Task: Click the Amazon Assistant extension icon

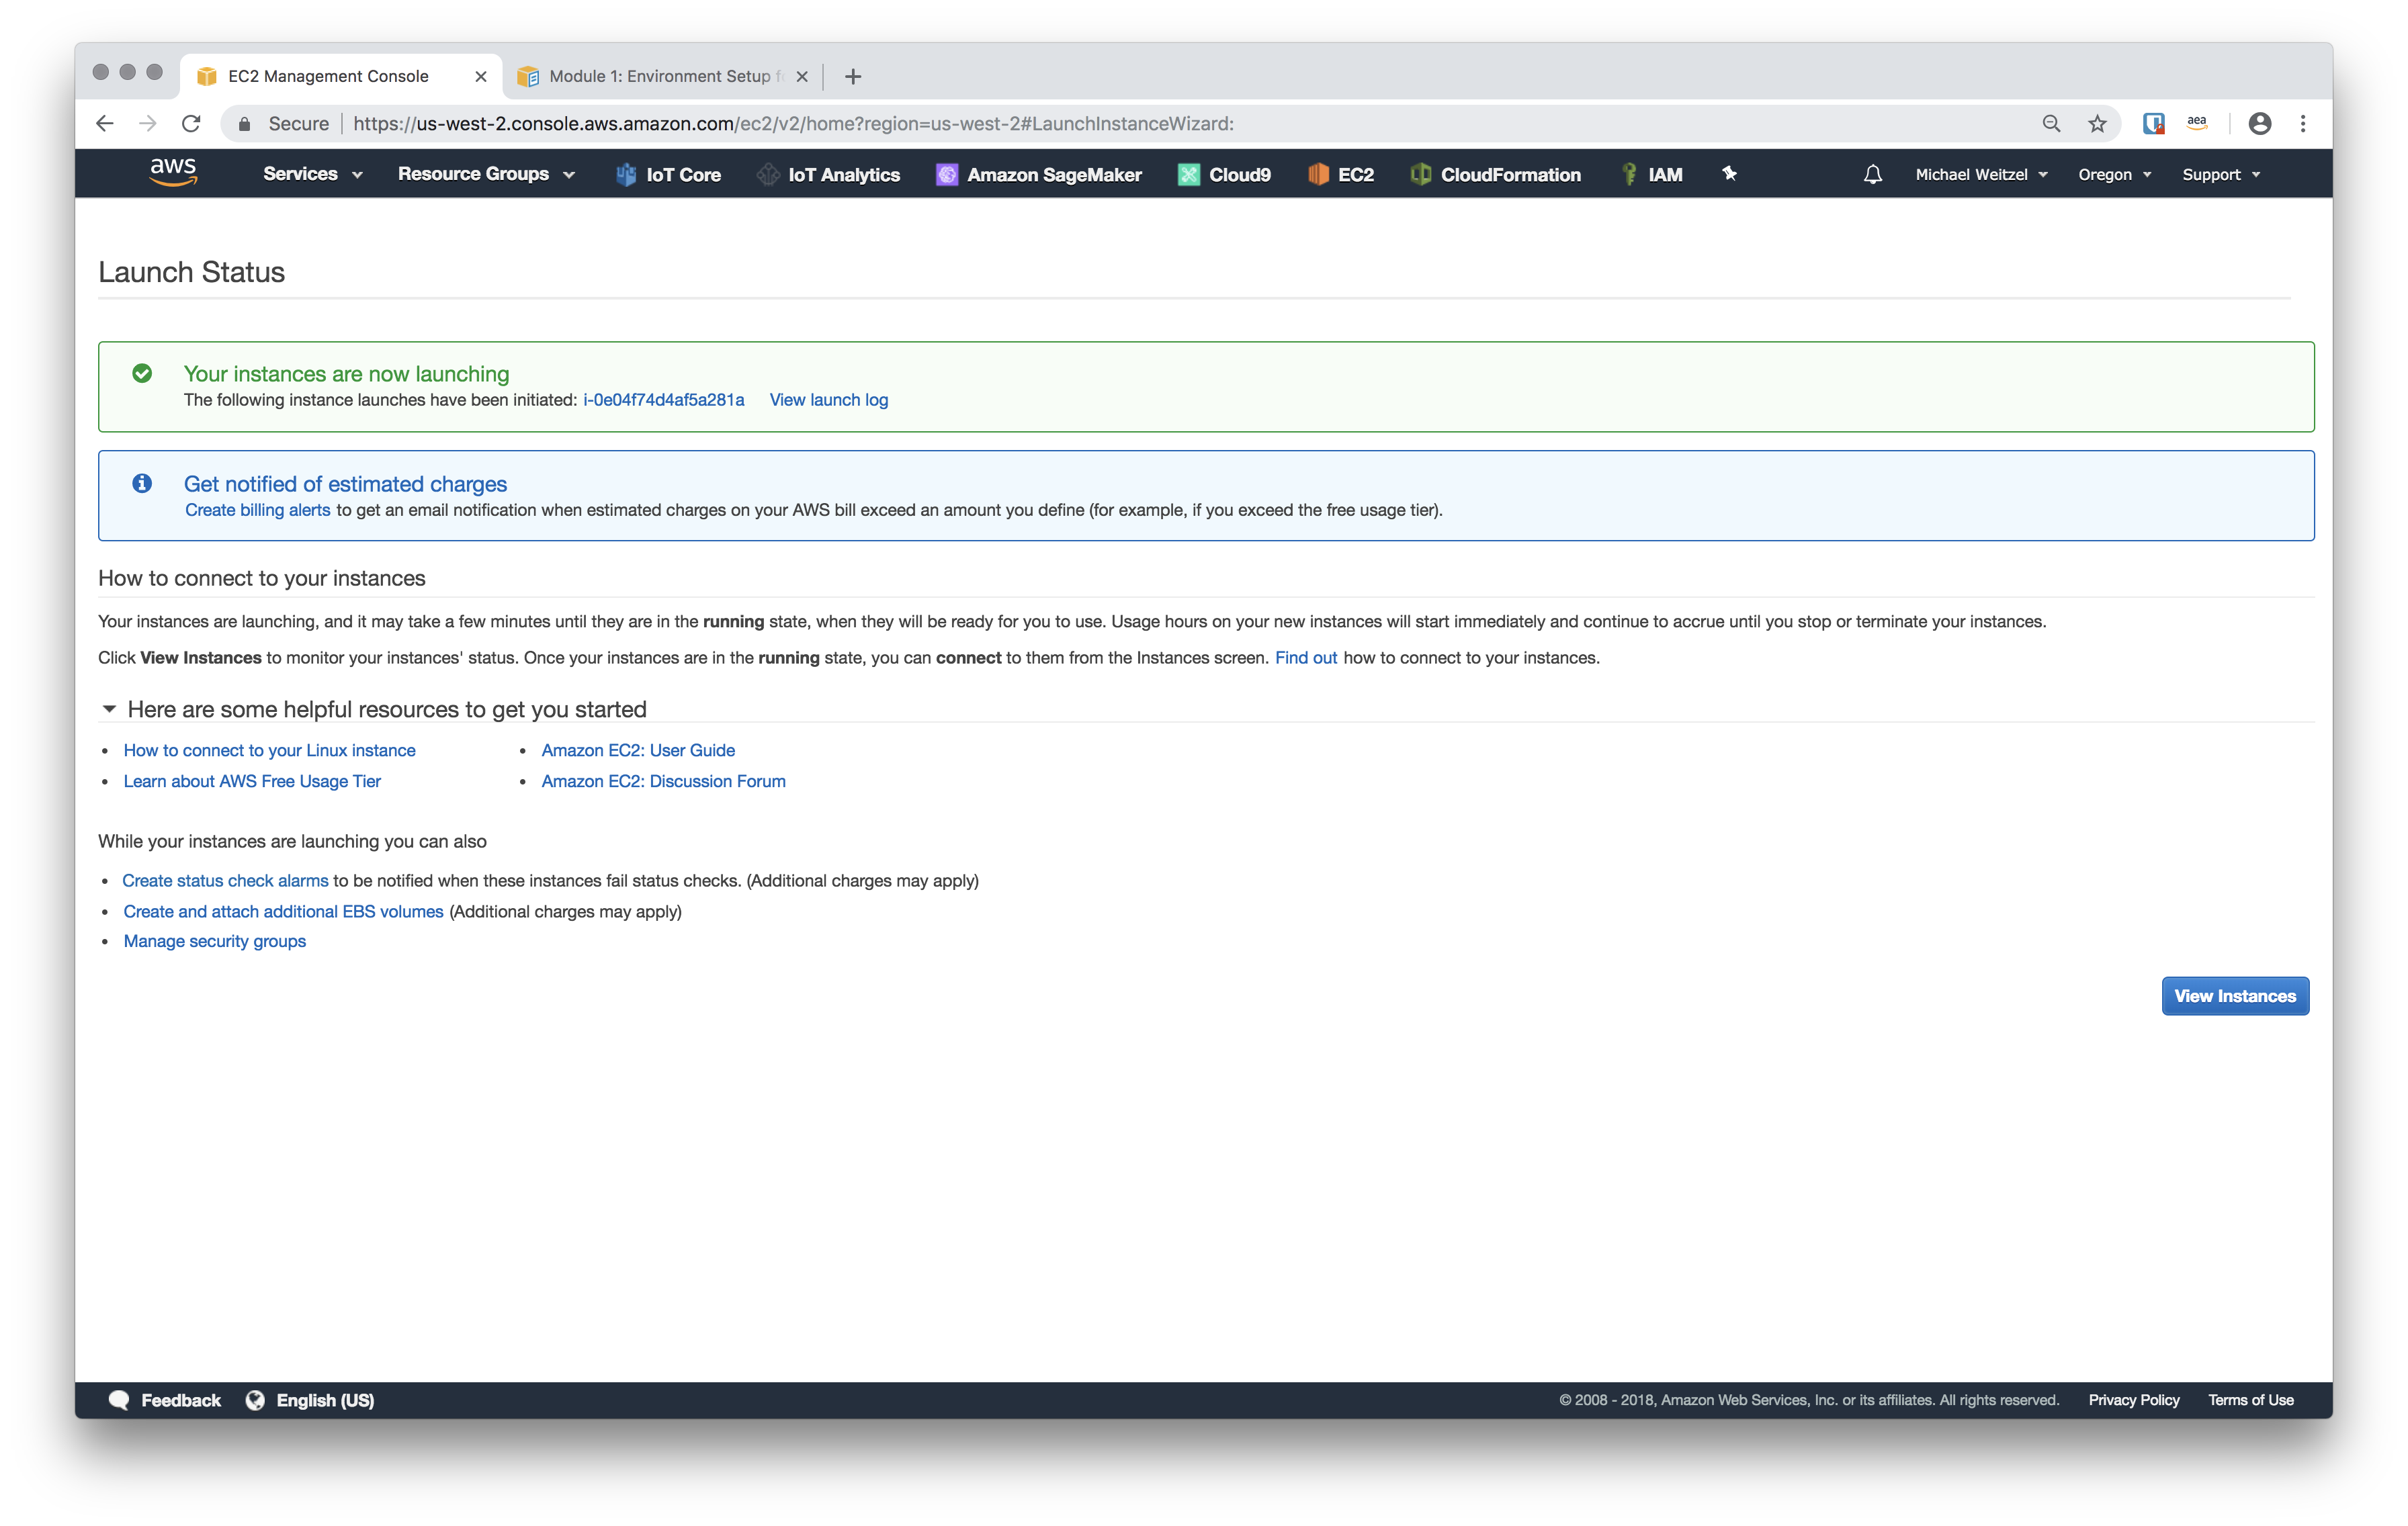Action: [2197, 122]
